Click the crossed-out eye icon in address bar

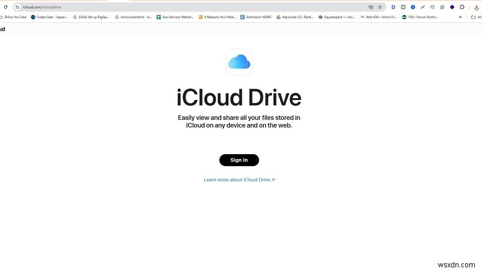(x=371, y=7)
